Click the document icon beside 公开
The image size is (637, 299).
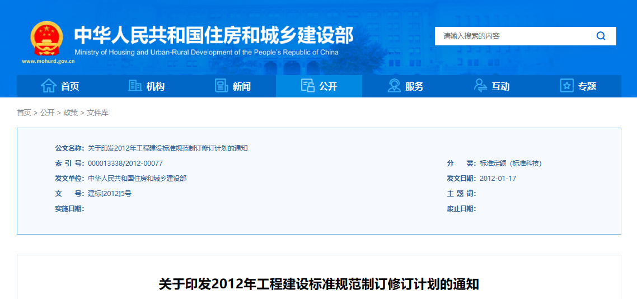coord(307,86)
